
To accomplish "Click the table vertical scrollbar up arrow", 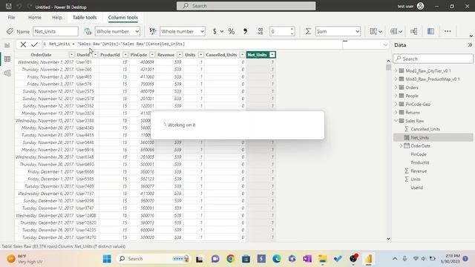I will (388, 61).
